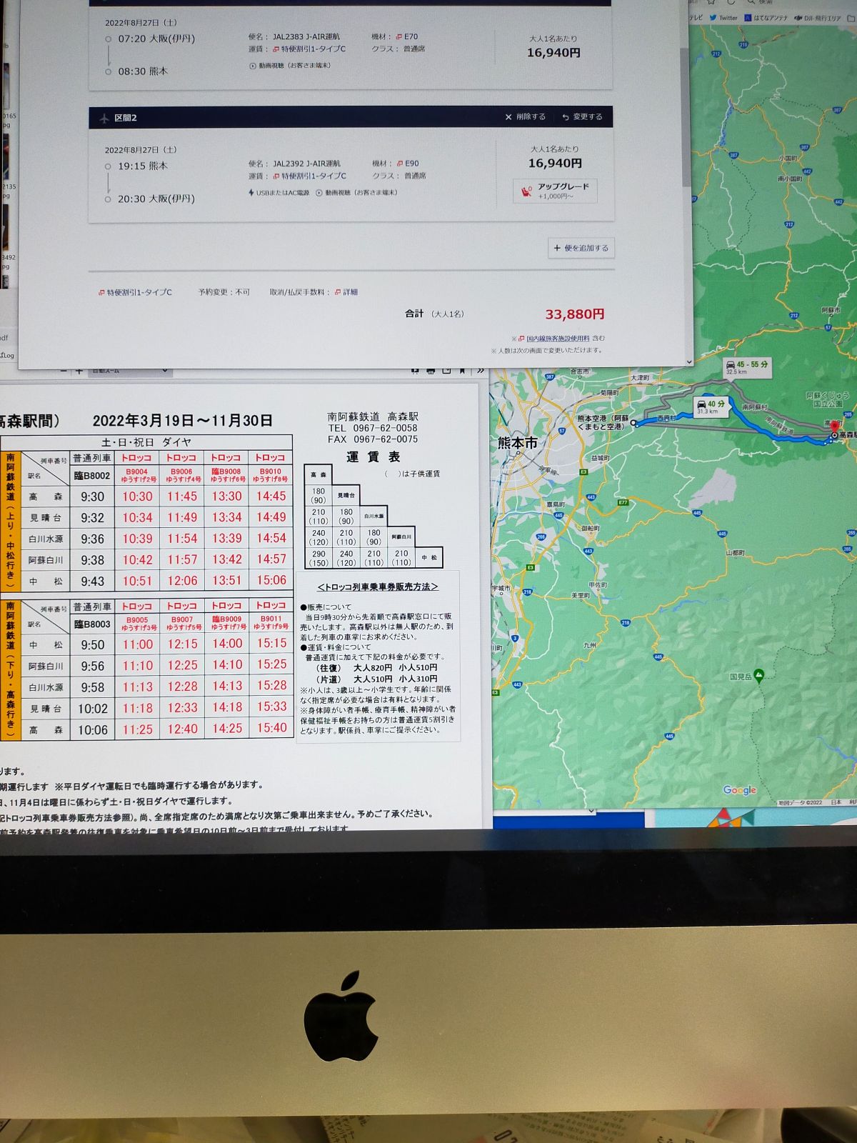Click the Google logo on the map
857x1143 pixels.
coord(739,790)
